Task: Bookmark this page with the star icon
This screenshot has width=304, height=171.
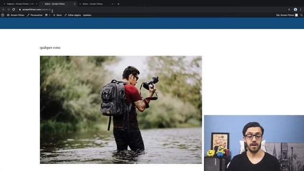Action: tap(289, 9)
